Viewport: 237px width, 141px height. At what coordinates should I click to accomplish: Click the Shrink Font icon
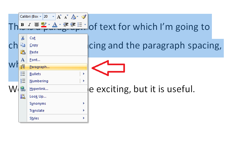(66, 17)
